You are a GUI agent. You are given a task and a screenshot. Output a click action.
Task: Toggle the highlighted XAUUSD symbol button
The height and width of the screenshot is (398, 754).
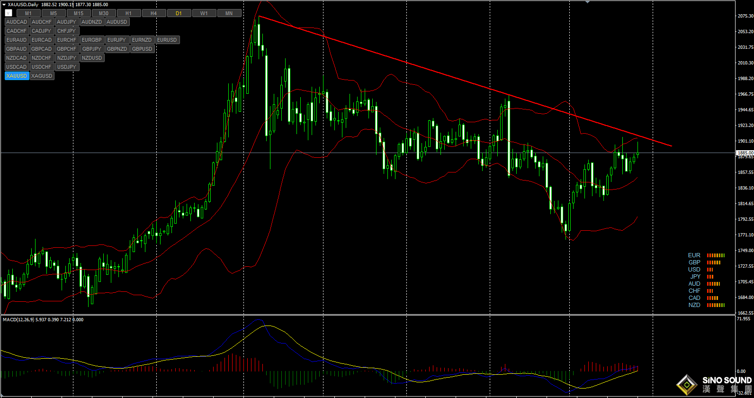click(17, 76)
